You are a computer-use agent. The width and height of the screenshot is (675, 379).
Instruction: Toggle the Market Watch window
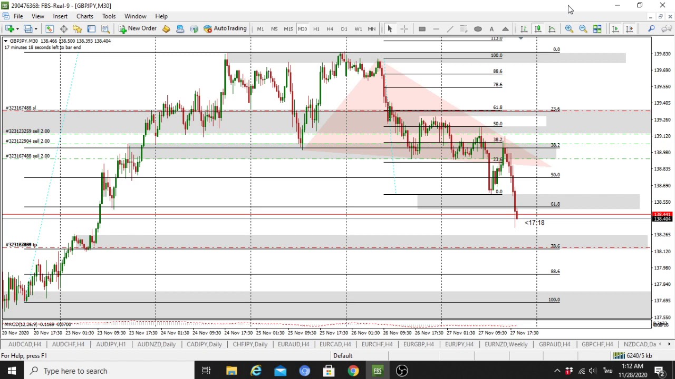(x=50, y=29)
